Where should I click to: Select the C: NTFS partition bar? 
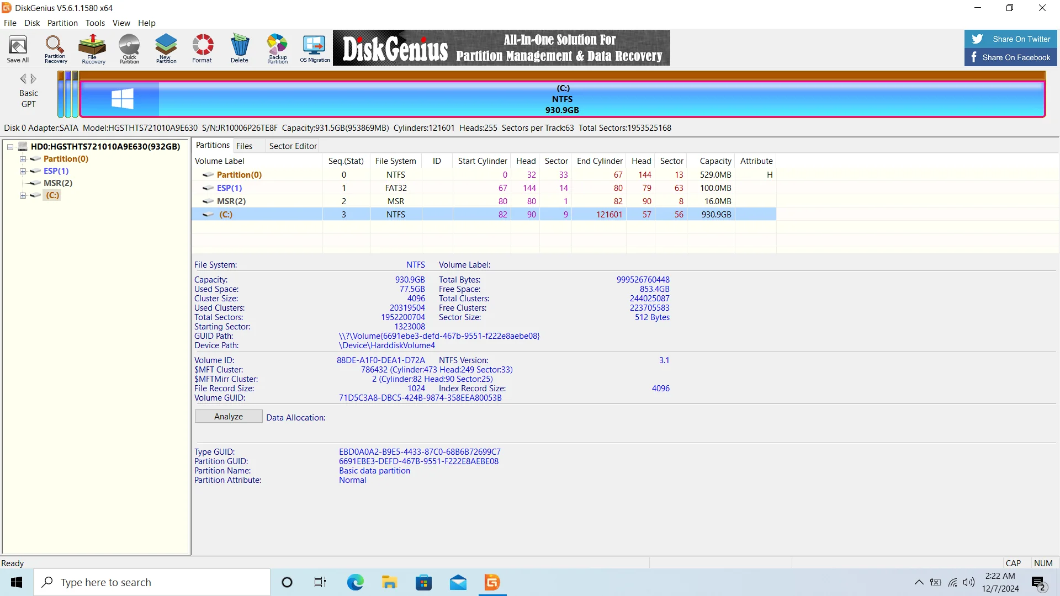(562, 99)
